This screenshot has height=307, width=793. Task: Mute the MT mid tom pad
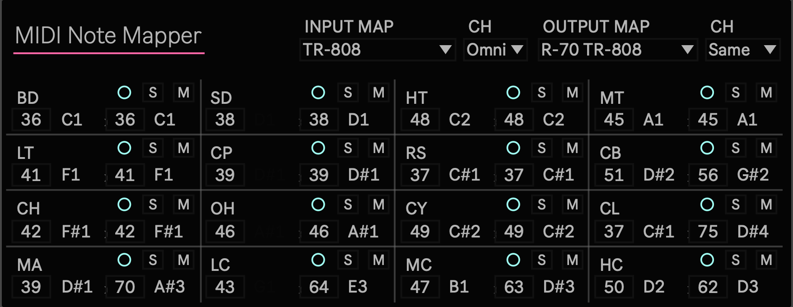click(x=766, y=93)
